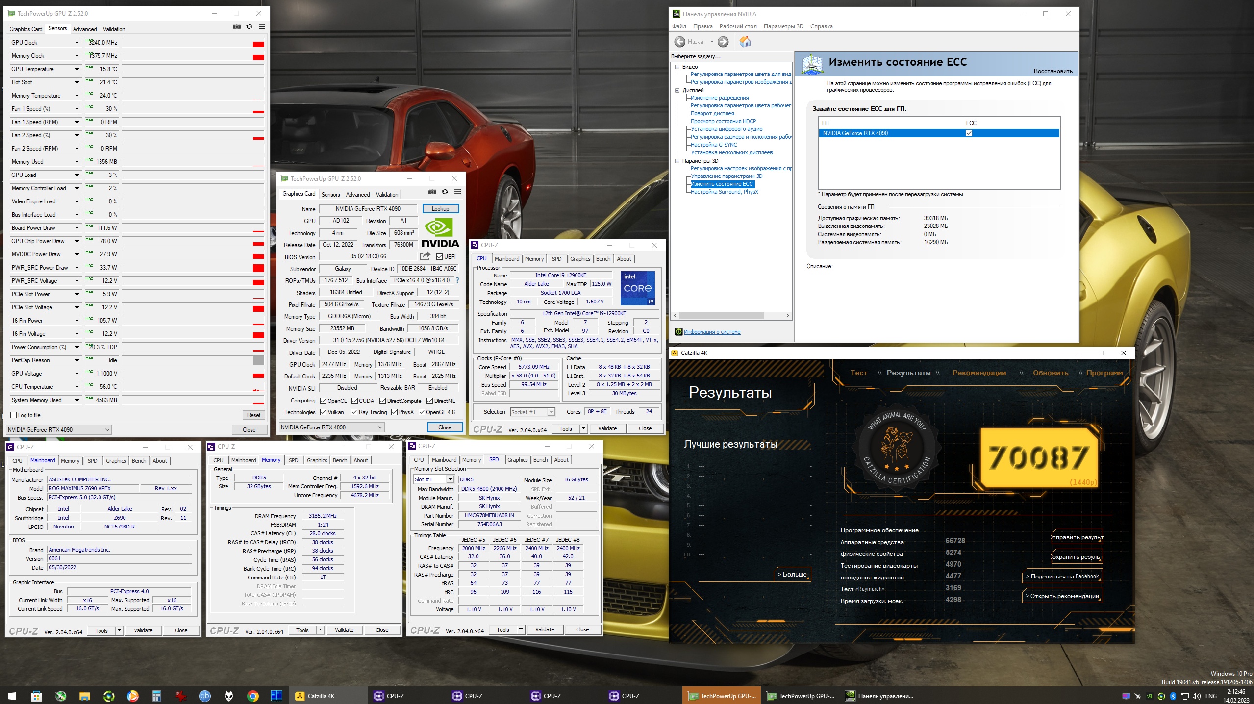Open Windows Start menu
Viewport: 1254px width, 704px height.
12,696
